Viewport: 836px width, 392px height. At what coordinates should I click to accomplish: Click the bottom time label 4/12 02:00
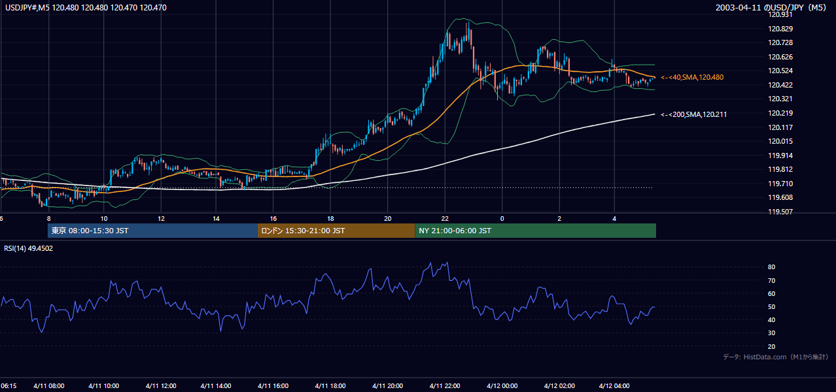[x=559, y=386]
